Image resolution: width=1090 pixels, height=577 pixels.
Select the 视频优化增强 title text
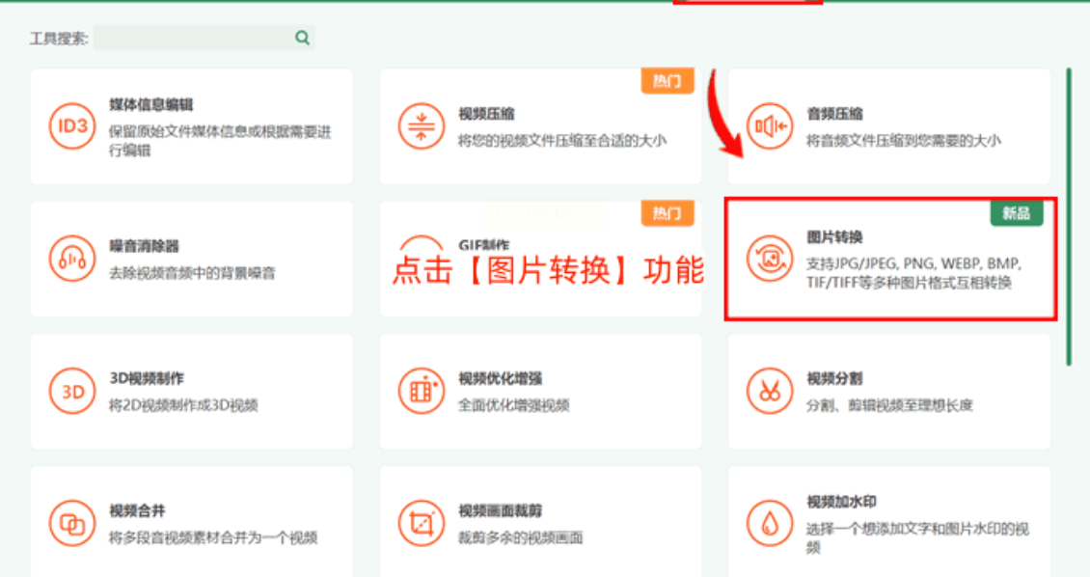[500, 379]
